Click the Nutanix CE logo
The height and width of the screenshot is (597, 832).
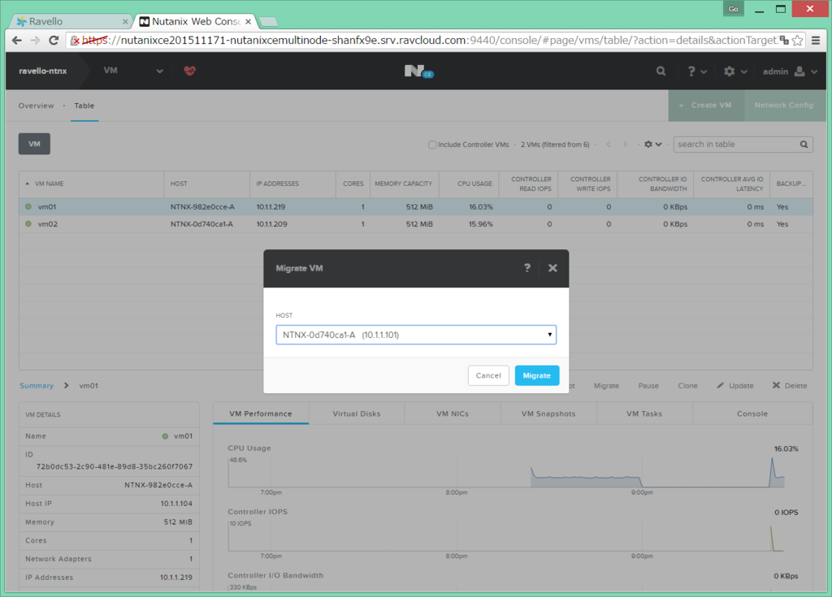click(418, 71)
